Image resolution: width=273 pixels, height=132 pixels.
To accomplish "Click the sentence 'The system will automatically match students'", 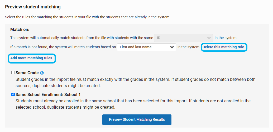I will (x=82, y=38).
